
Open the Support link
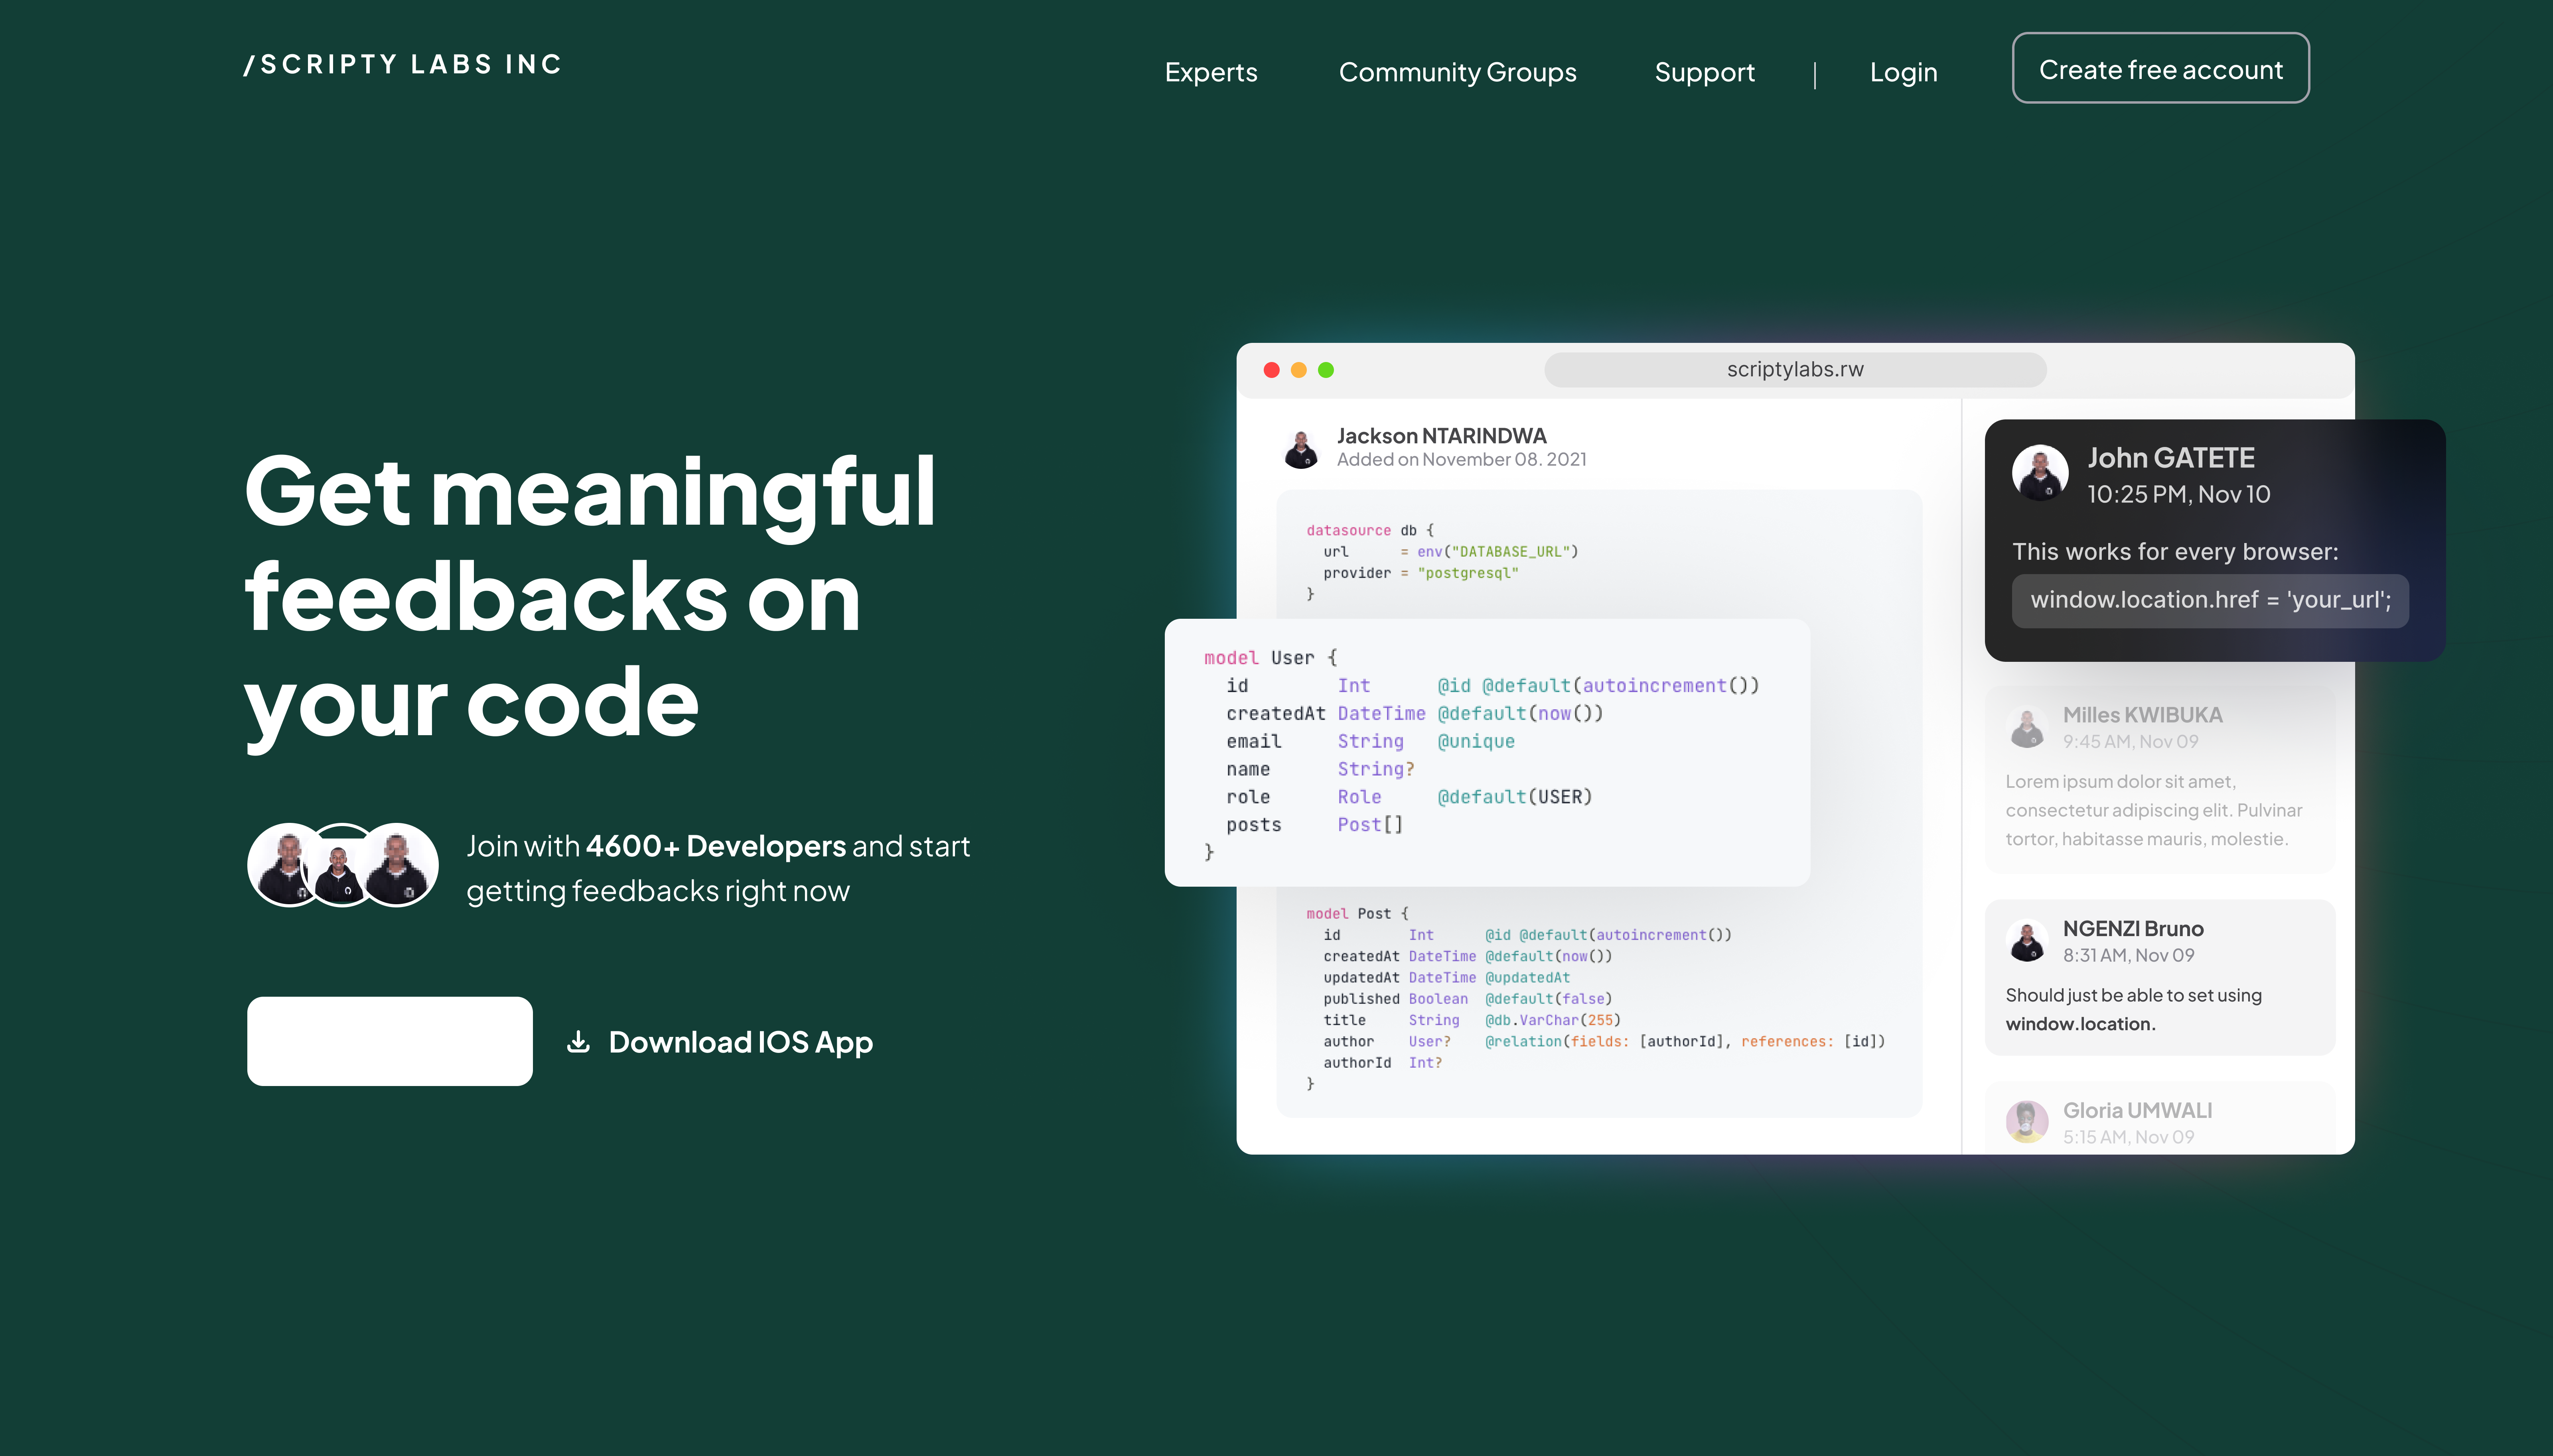[x=1705, y=72]
